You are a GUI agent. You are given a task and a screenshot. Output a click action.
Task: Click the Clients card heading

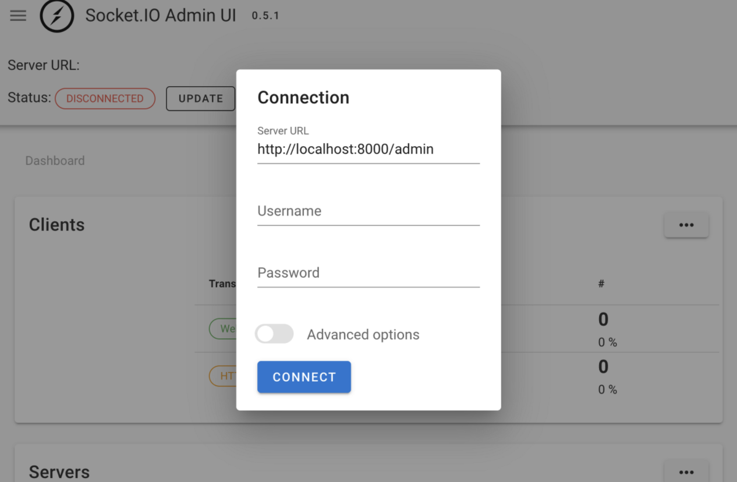point(56,225)
